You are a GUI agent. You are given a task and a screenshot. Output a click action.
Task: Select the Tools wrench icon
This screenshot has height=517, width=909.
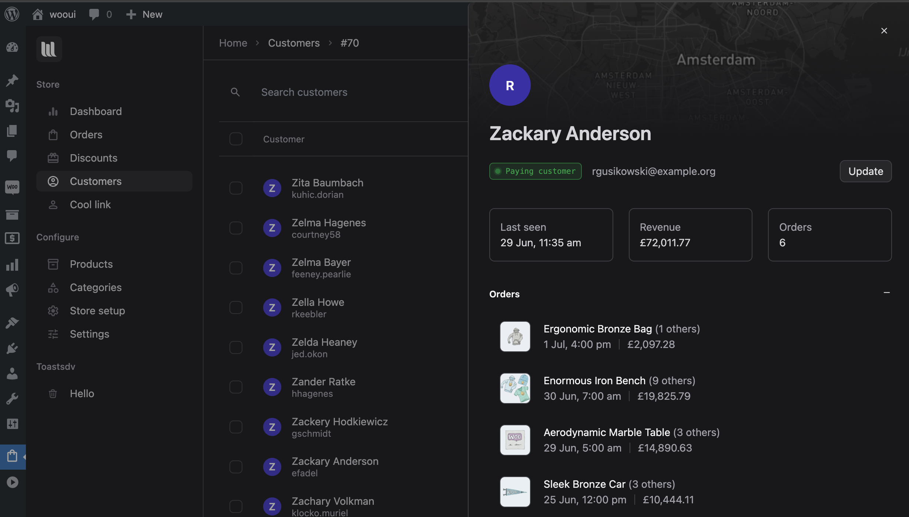[x=12, y=398]
